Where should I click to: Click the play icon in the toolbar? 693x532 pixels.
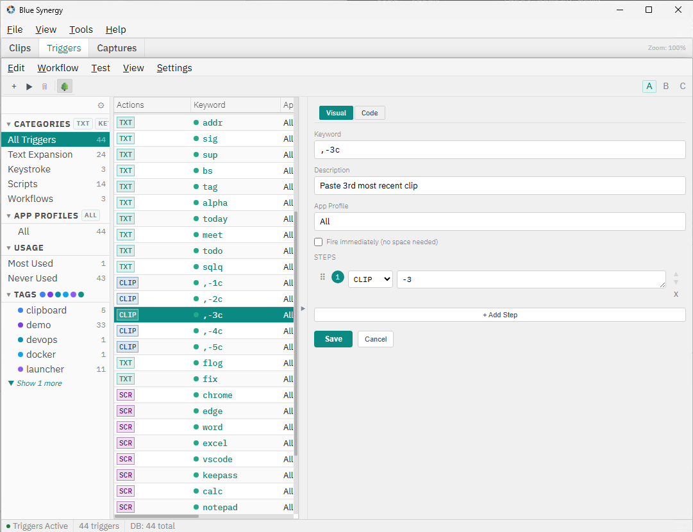[29, 87]
